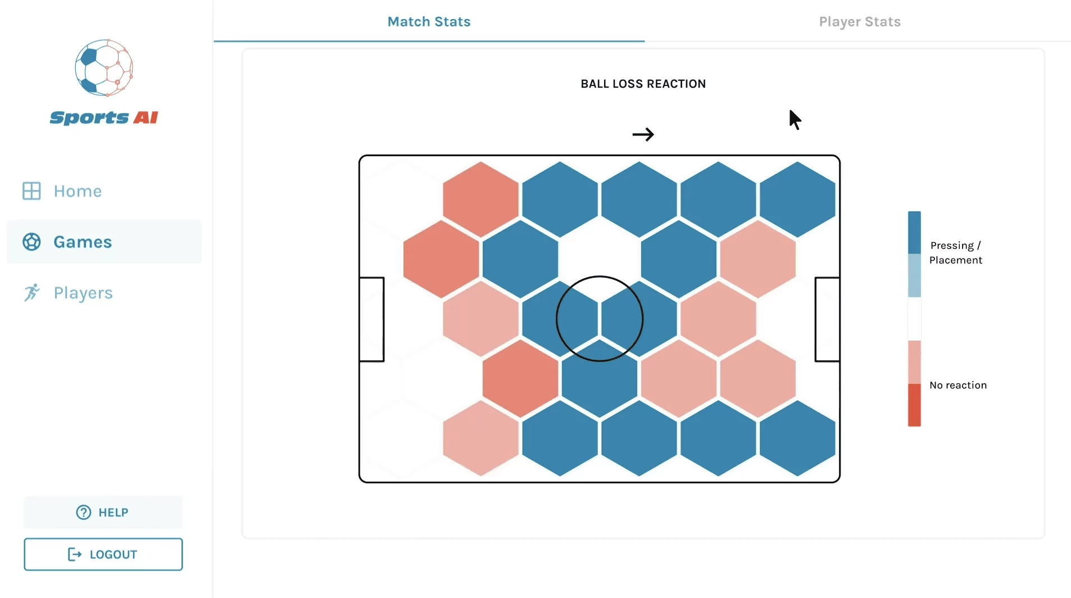1071x598 pixels.
Task: Click the Players running figure icon
Action: pos(31,292)
